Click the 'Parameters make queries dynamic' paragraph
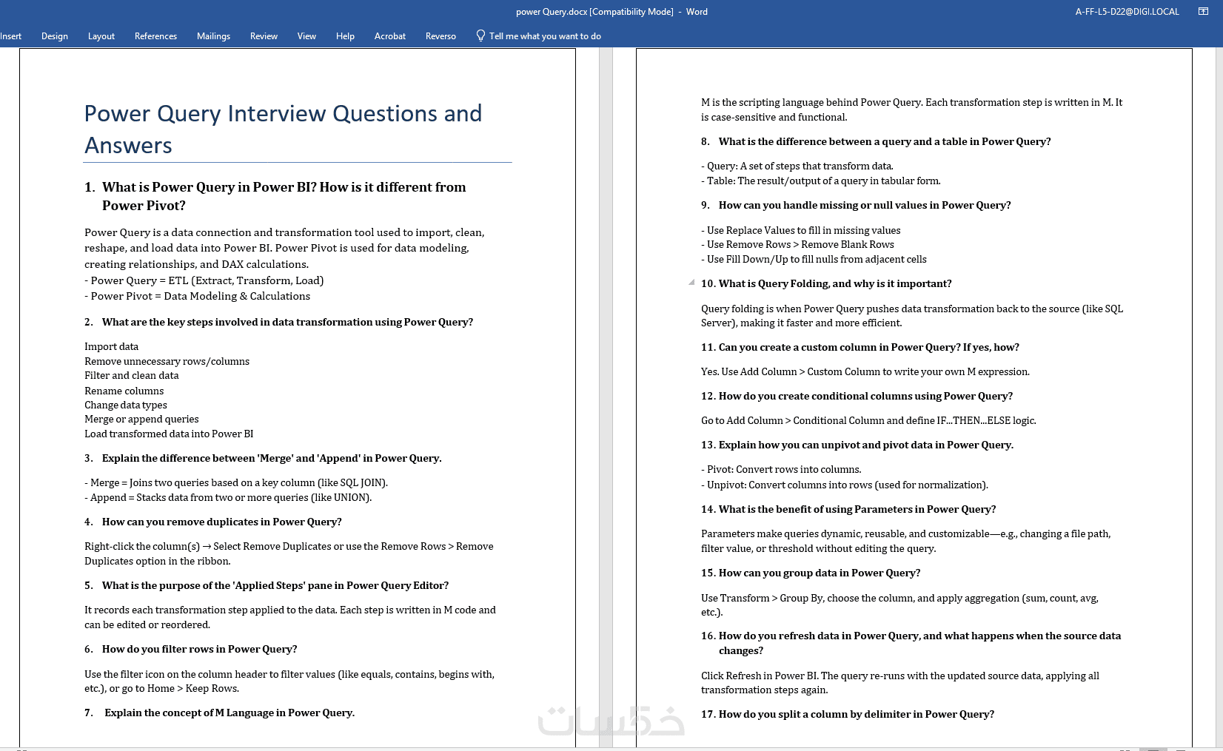The image size is (1223, 751). pos(906,541)
